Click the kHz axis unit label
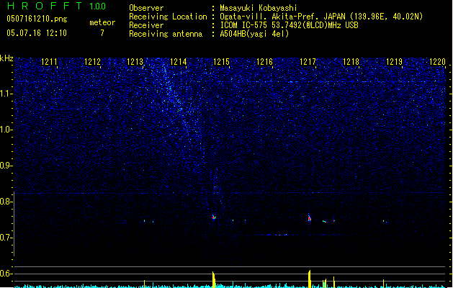453x288 pixels. [6, 58]
